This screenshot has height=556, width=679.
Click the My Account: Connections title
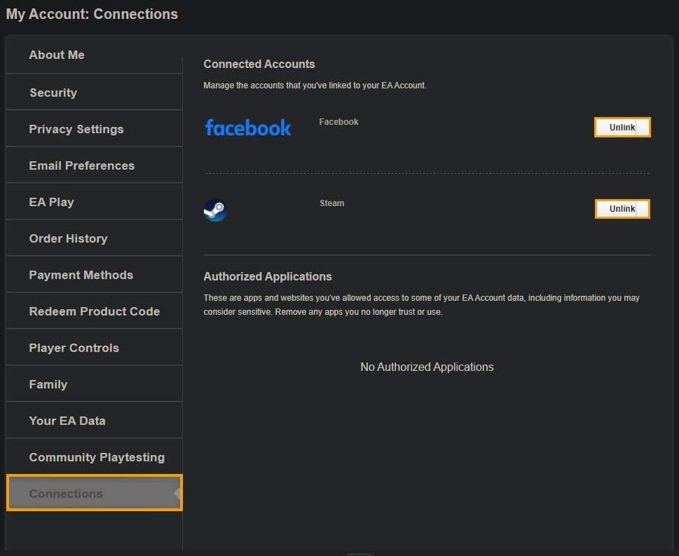point(92,14)
